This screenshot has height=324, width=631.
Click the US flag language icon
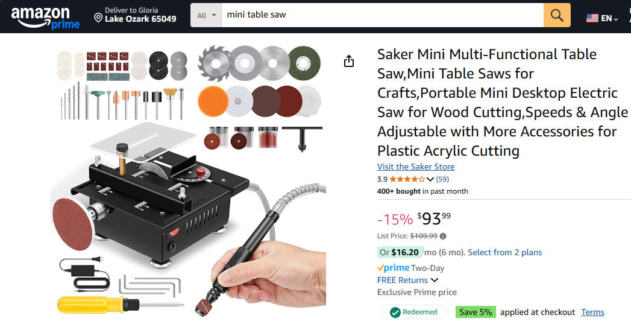592,18
